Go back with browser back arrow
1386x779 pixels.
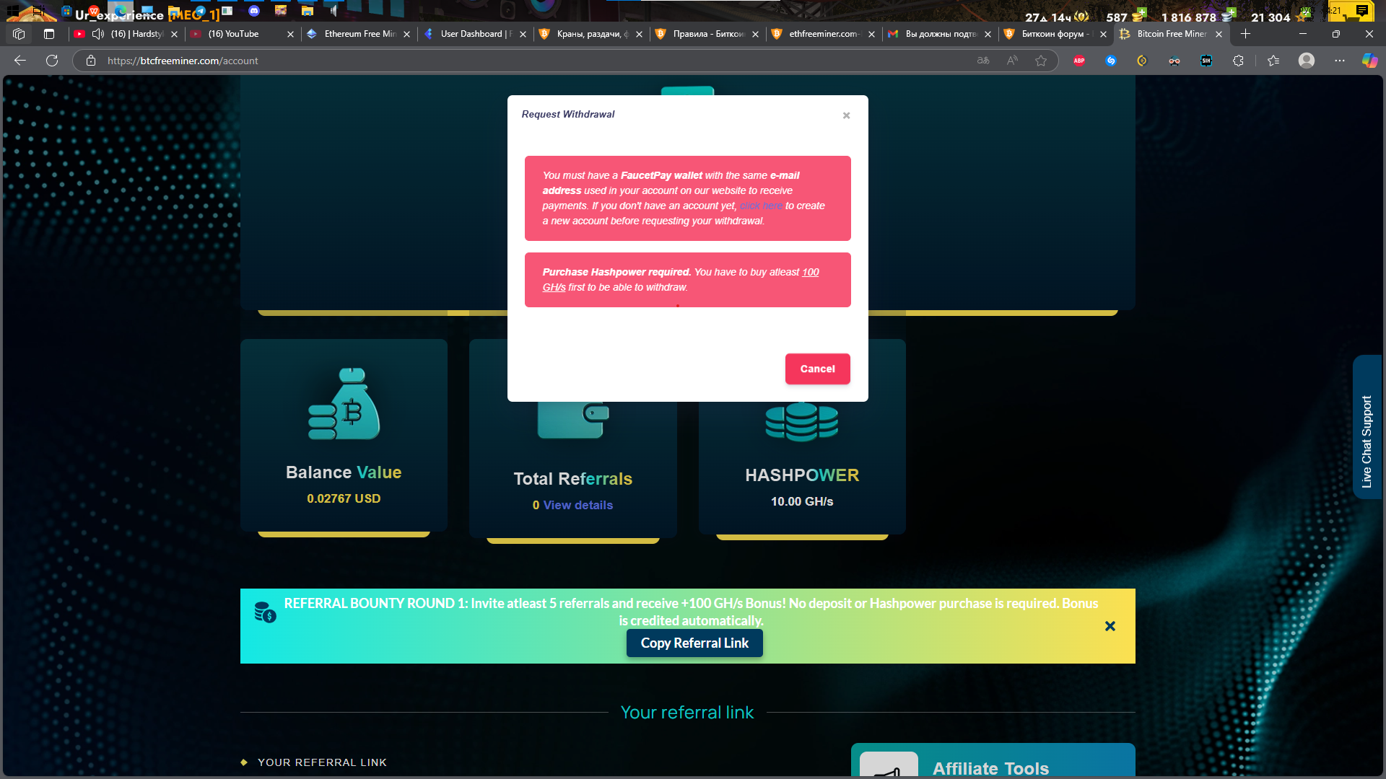(x=20, y=61)
